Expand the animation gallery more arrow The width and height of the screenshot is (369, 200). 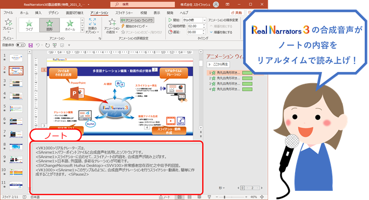click(x=82, y=30)
